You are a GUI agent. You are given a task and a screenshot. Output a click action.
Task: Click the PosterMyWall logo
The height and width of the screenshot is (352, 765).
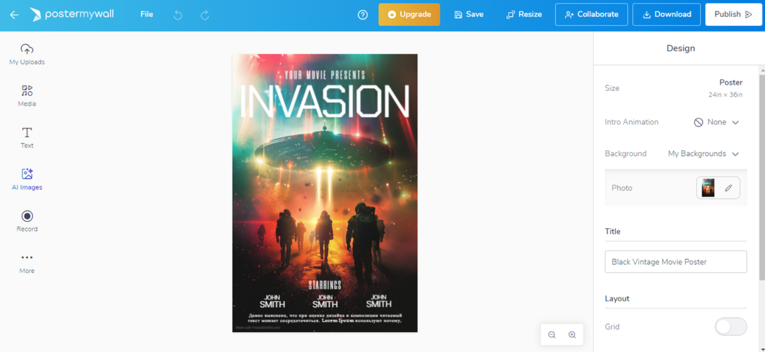click(72, 14)
